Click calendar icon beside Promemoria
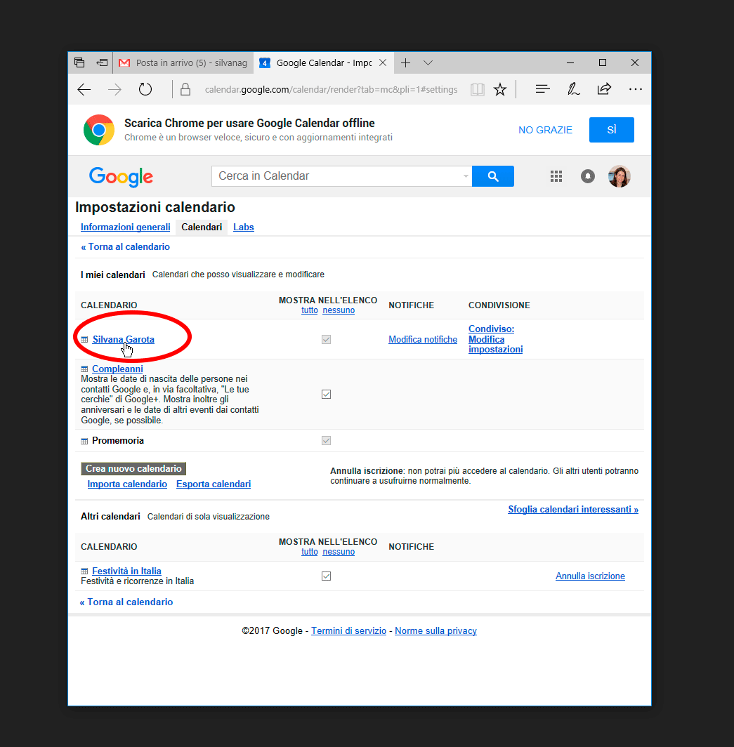Image resolution: width=734 pixels, height=747 pixels. 84,441
